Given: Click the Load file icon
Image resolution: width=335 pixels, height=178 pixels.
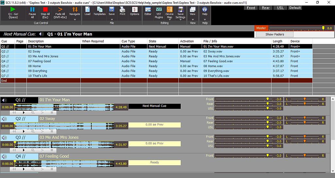Looking at the screenshot, I should point(87,9).
